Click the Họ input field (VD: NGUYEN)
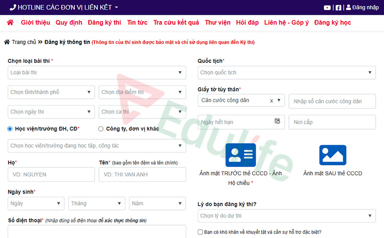The height and width of the screenshot is (238, 384). (x=51, y=174)
